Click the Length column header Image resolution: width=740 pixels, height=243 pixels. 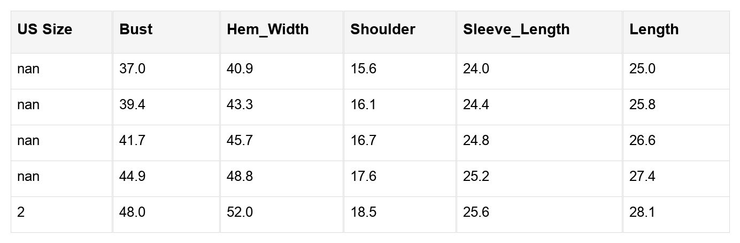tap(654, 29)
